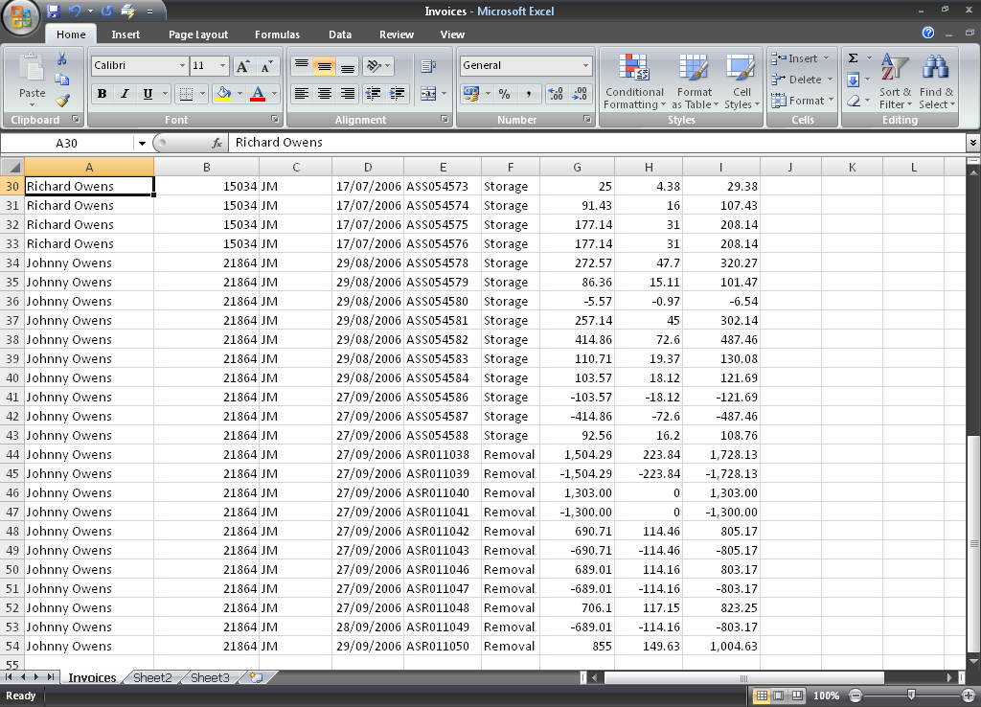981x707 pixels.
Task: Open the Sort & Filter tool
Action: pyautogui.click(x=896, y=81)
